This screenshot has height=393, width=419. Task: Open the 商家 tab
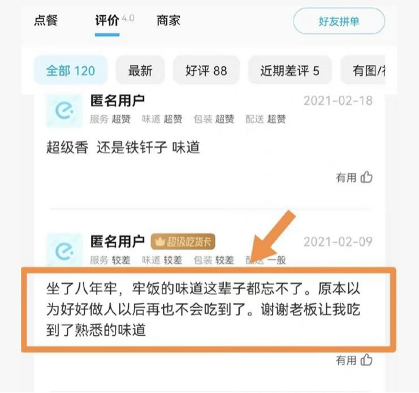point(169,20)
